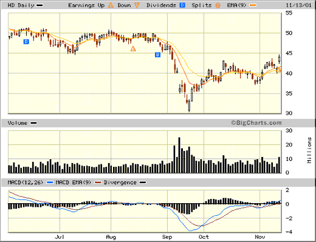Viewport: 316px width, 242px height.
Task: Click the 'Jul' month axis label
Action: [x=60, y=237]
